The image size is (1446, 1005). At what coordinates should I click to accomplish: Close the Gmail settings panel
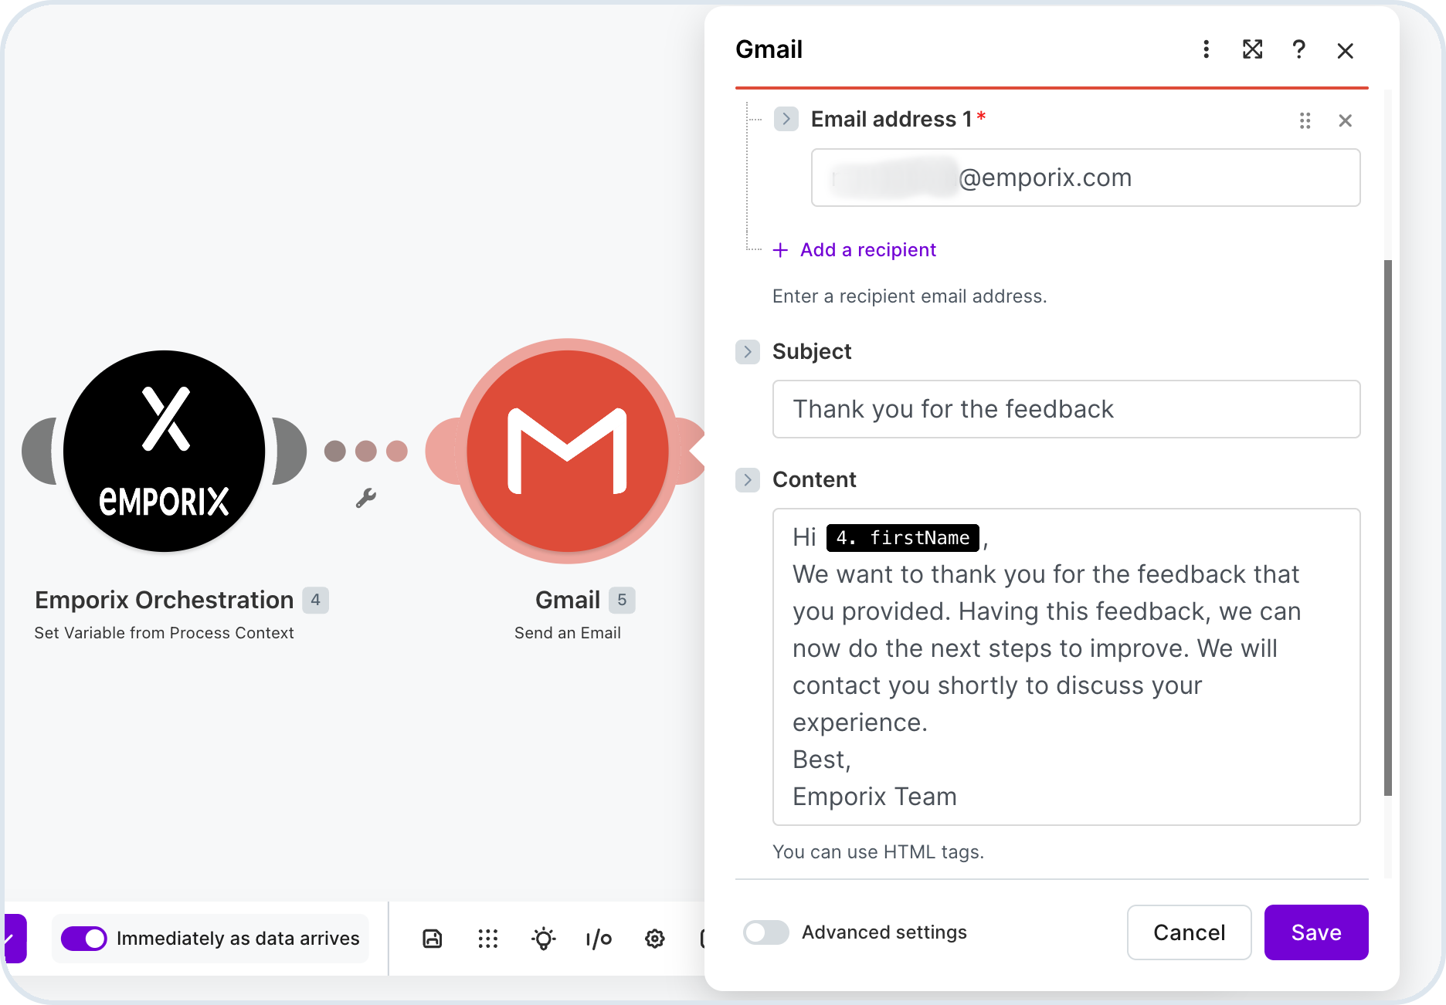tap(1345, 51)
